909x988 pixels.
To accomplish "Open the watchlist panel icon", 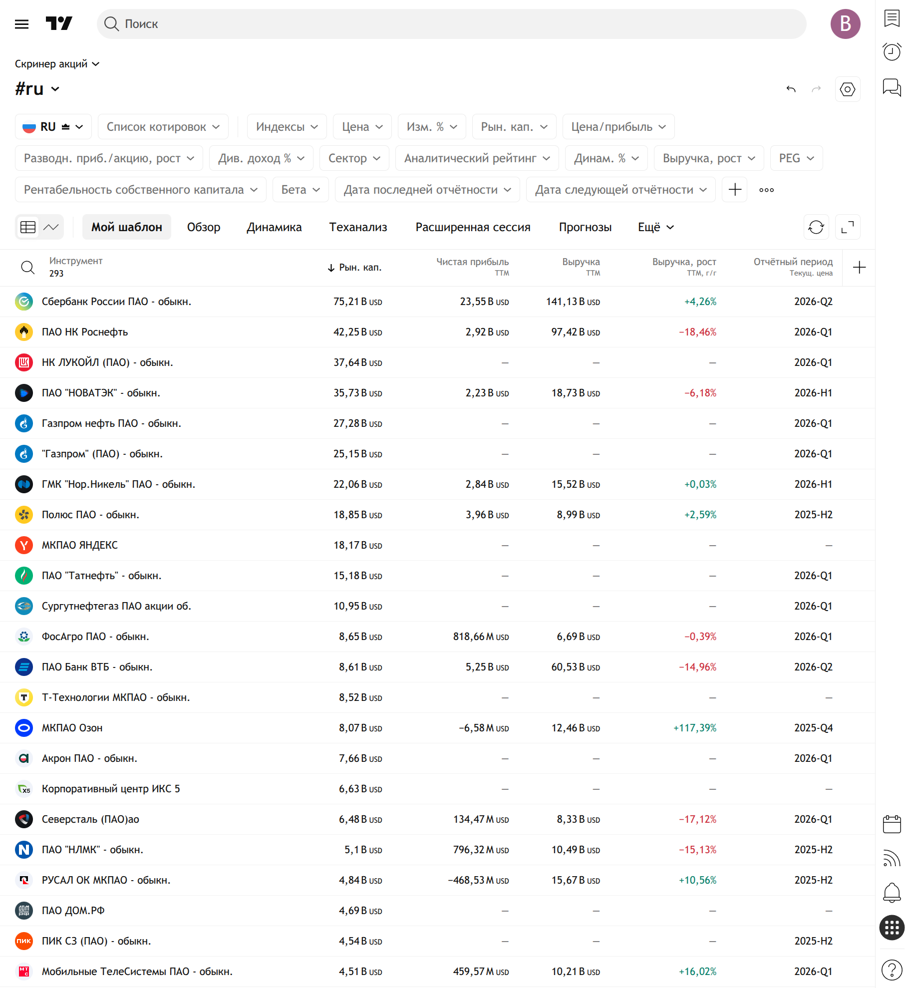I will tap(892, 18).
